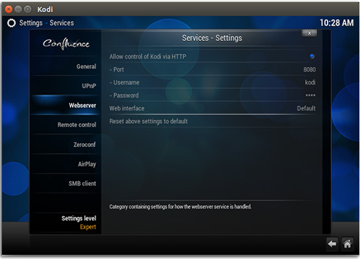Click the Confluence skin logo

point(66,44)
